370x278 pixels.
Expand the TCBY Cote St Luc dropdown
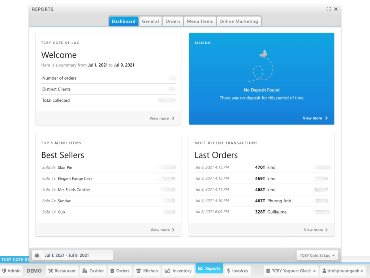click(317, 255)
